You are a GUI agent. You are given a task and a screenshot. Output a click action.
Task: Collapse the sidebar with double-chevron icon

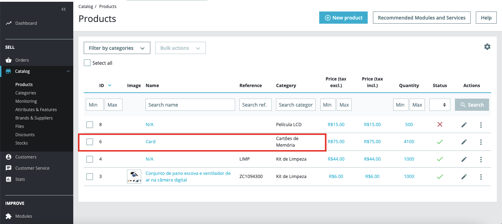point(63,9)
